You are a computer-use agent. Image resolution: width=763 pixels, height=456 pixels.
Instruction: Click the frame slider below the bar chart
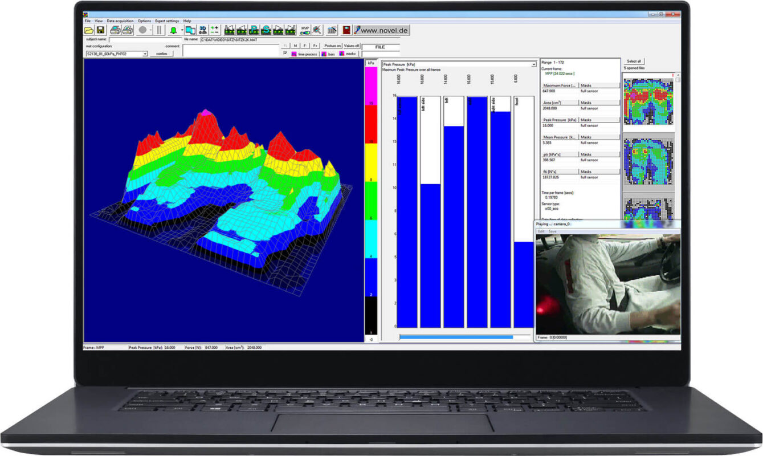[456, 337]
